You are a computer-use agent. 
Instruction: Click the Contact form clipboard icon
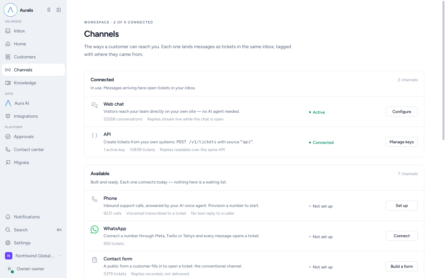95,260
